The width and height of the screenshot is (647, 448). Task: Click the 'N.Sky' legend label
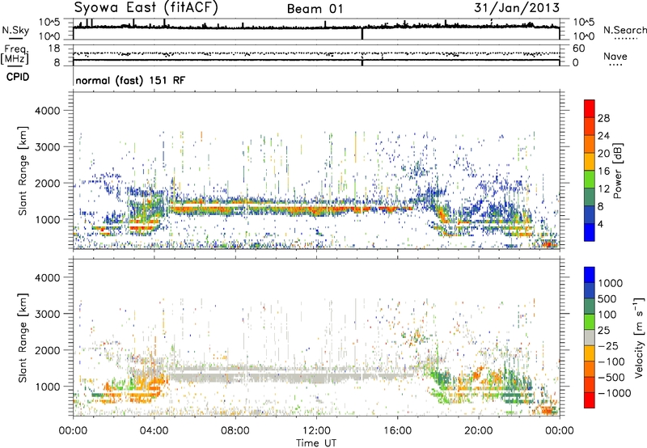coord(15,30)
